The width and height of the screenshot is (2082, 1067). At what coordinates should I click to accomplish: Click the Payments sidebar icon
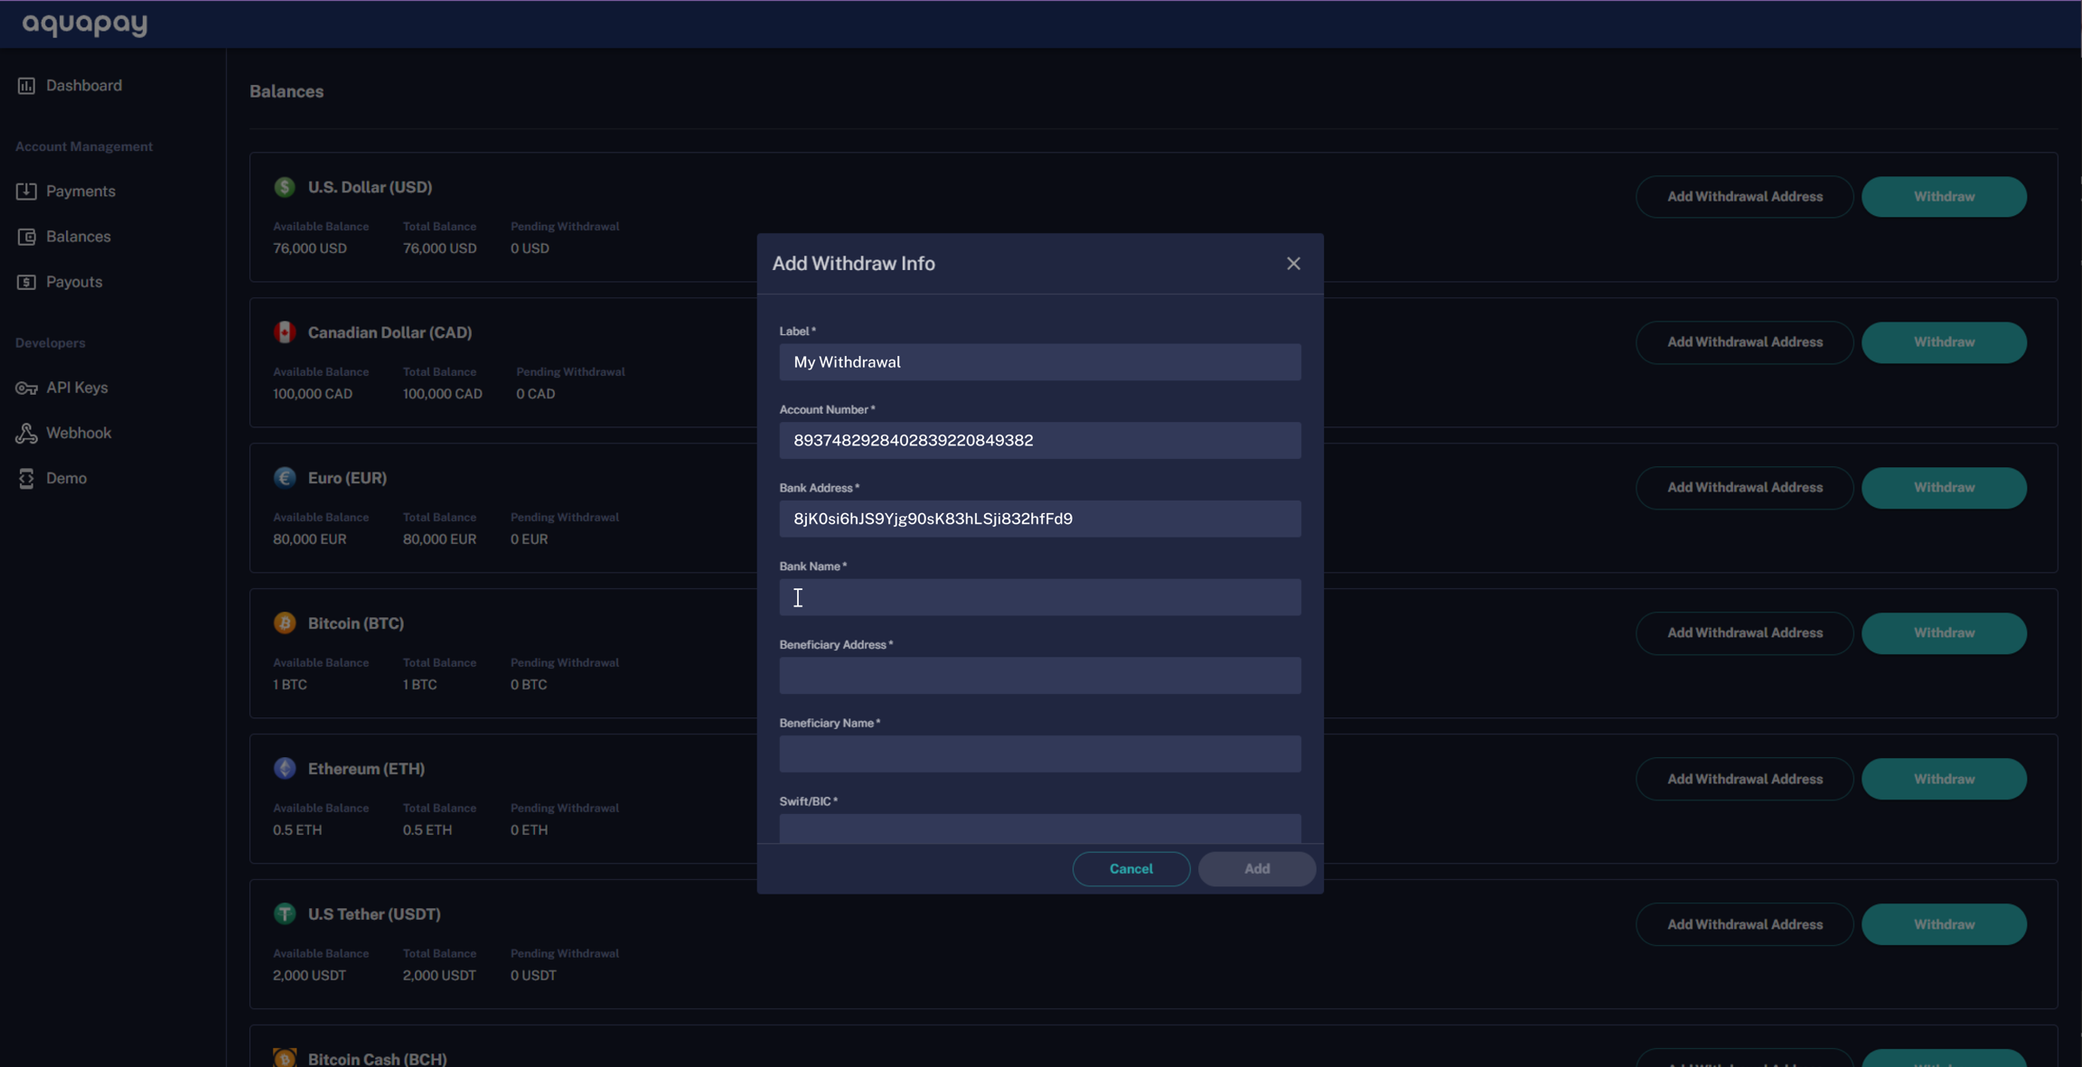pyautogui.click(x=26, y=192)
